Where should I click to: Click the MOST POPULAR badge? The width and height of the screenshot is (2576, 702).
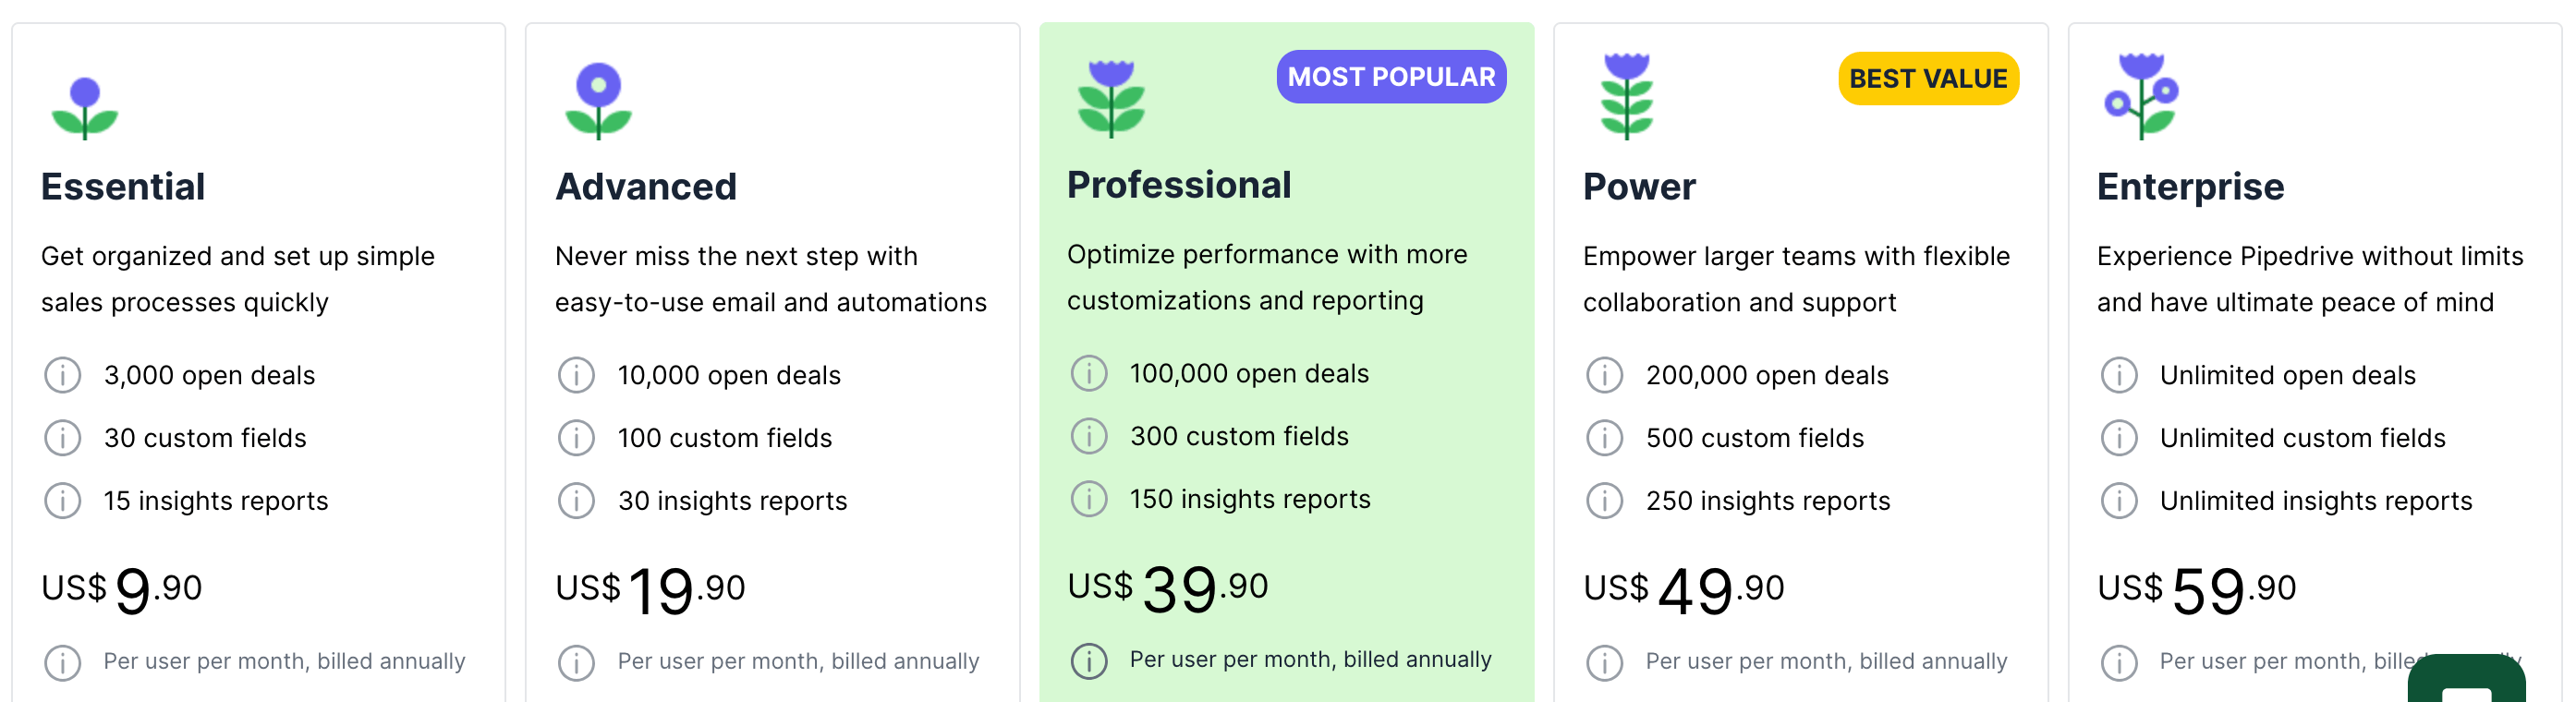tap(1391, 77)
